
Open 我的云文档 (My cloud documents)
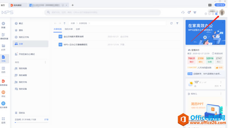pyautogui.click(x=24, y=37)
